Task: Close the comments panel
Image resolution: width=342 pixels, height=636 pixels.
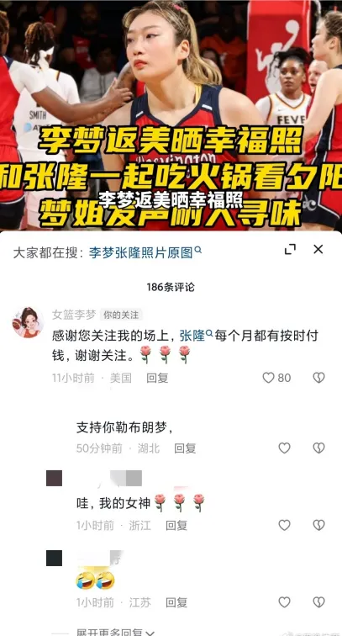Action: pyautogui.click(x=318, y=250)
